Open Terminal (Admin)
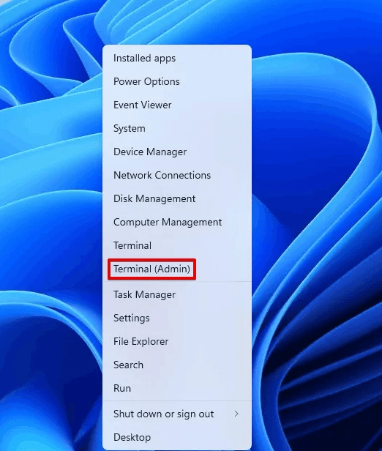The width and height of the screenshot is (382, 451). tap(177, 269)
